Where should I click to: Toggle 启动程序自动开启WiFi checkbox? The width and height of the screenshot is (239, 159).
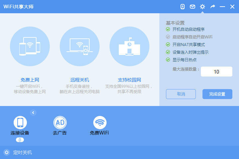tap(168, 37)
